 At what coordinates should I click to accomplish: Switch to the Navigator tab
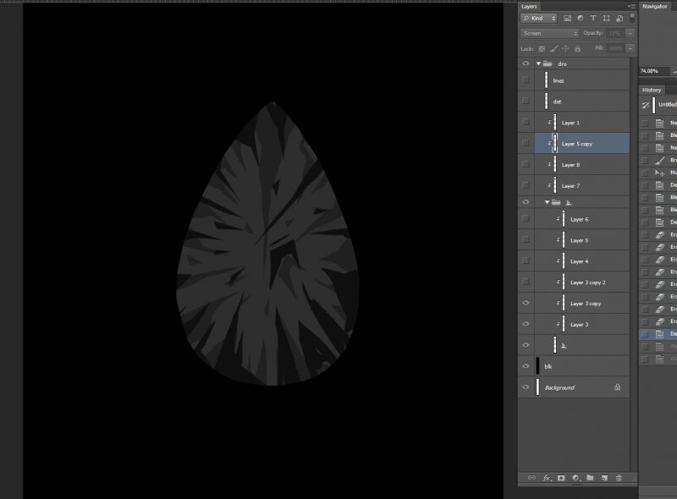tap(654, 6)
